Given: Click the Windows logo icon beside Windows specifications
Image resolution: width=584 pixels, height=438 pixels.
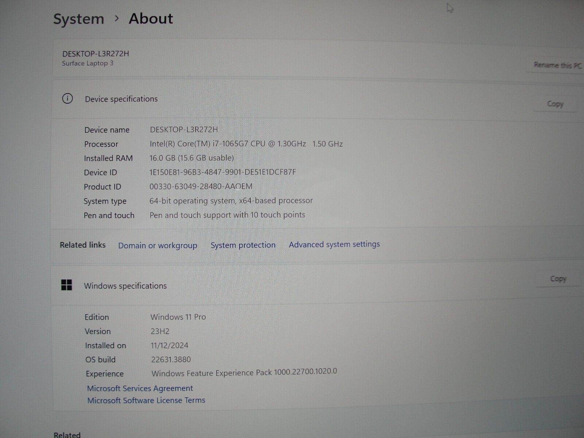Looking at the screenshot, I should 68,286.
